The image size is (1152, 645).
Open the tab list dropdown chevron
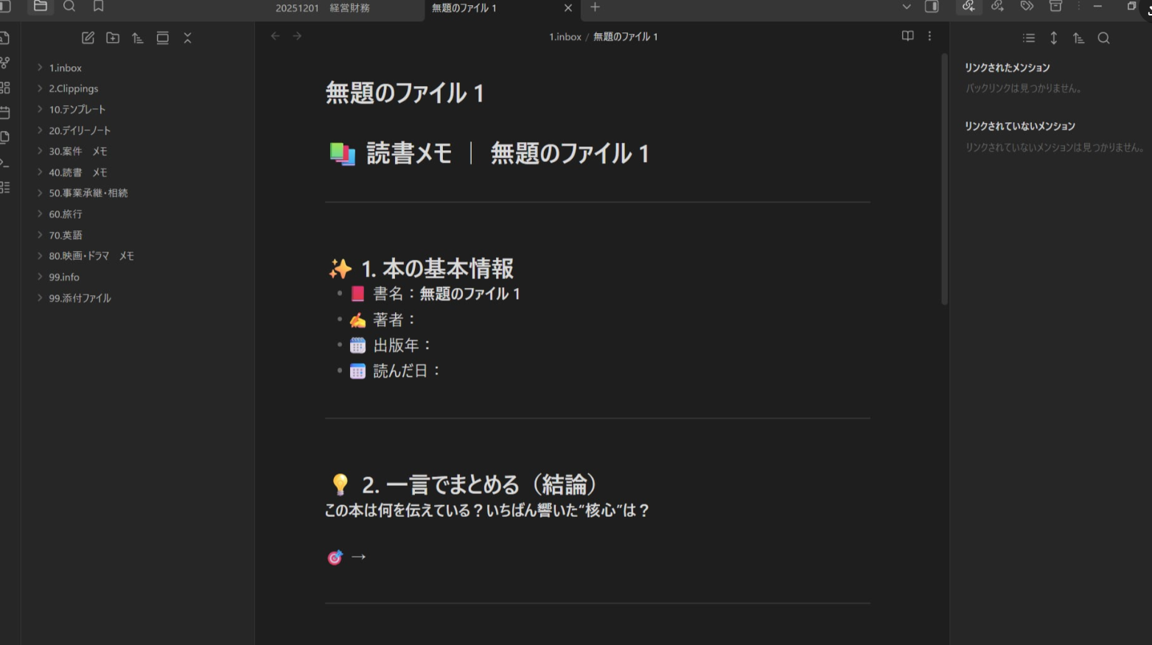[907, 7]
